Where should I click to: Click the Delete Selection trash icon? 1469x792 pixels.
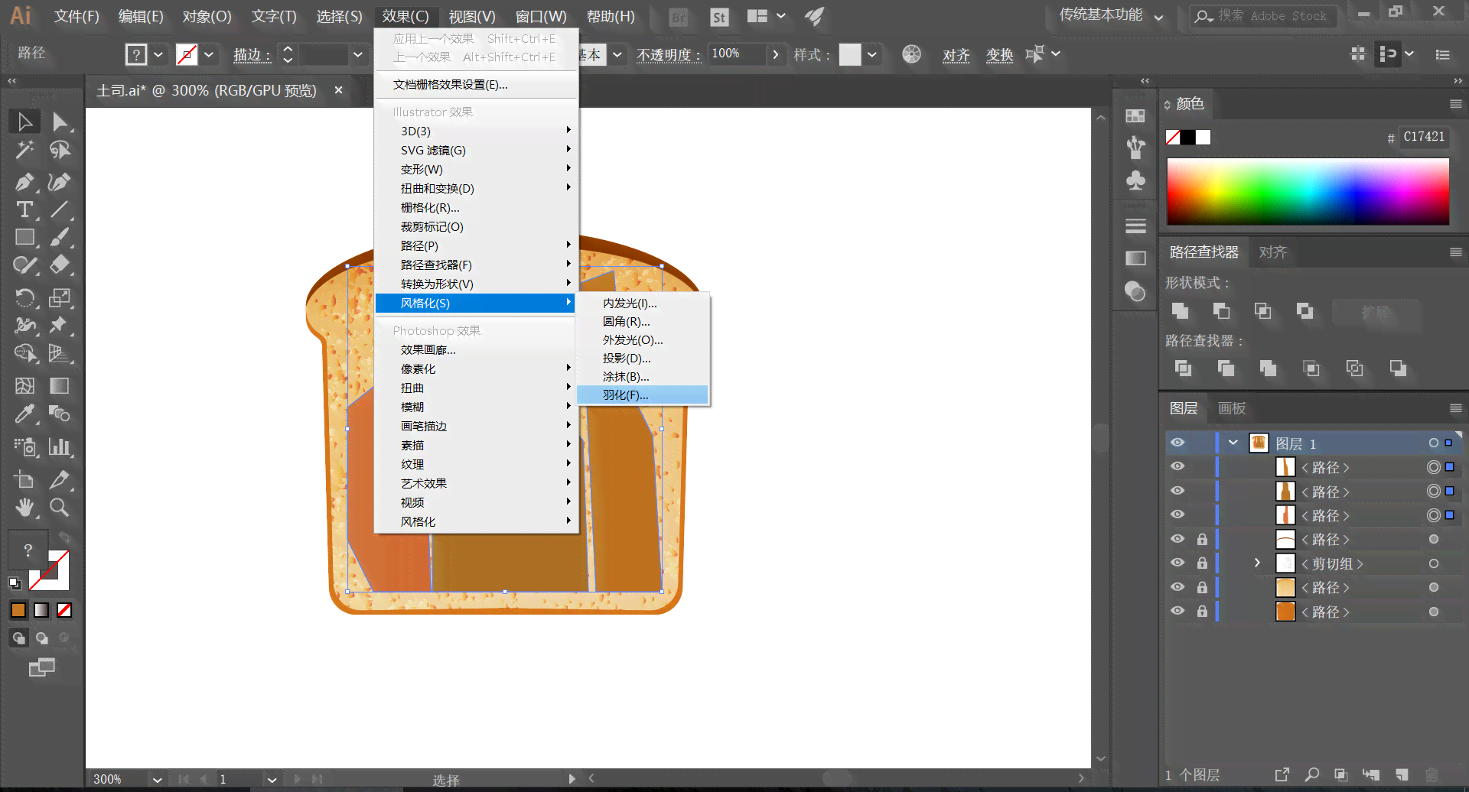(1432, 774)
